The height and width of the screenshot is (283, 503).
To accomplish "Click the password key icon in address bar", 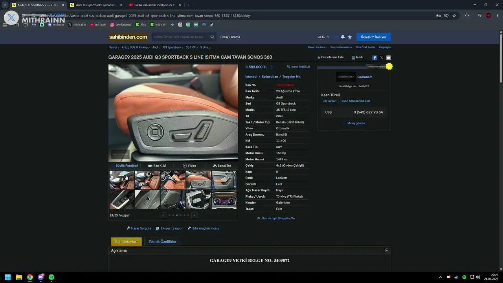I will coord(439,16).
